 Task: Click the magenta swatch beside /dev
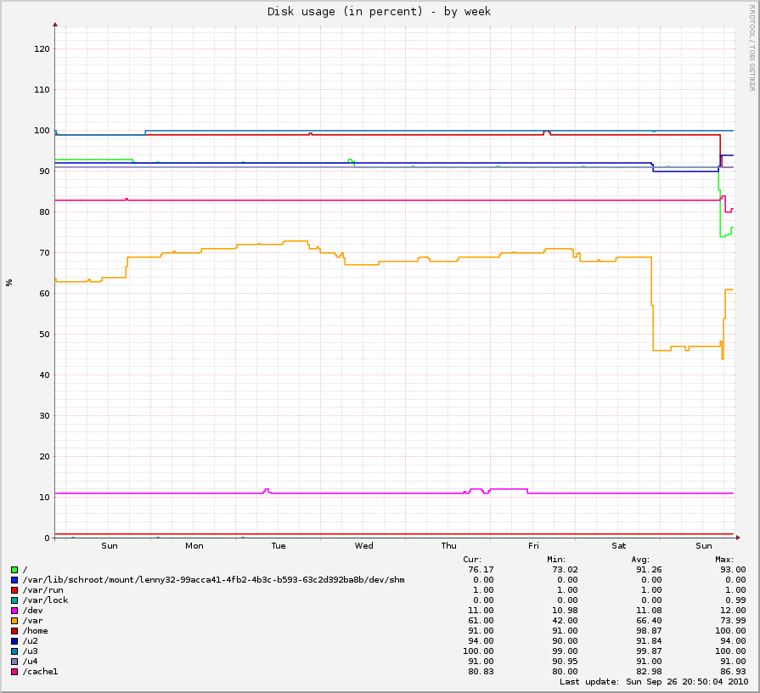(x=14, y=611)
